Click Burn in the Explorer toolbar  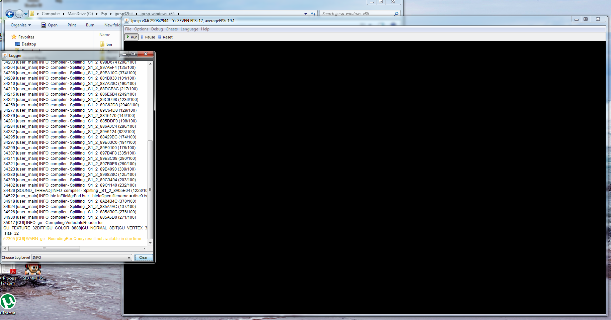(x=90, y=25)
